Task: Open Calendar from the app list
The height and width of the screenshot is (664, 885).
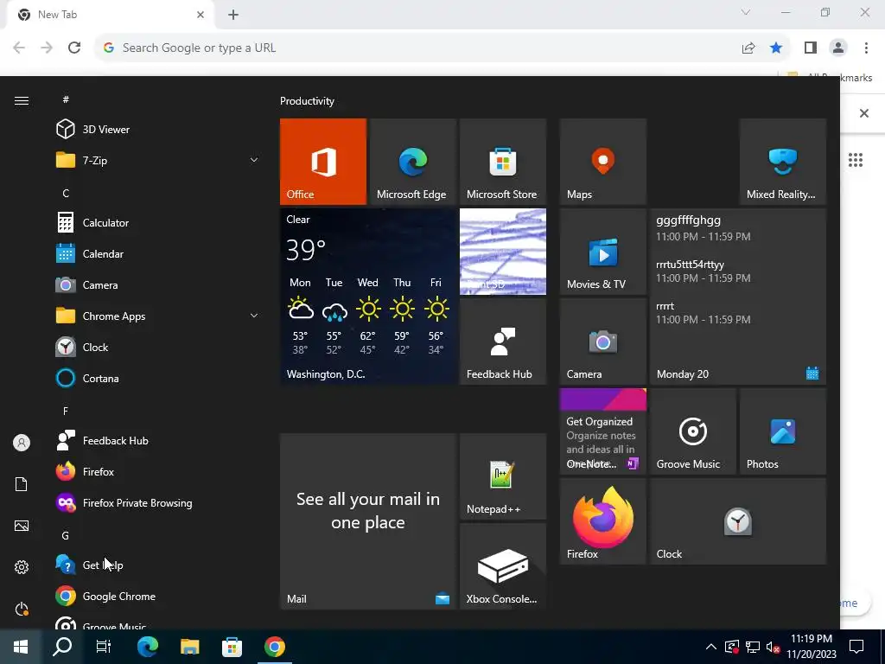Action: pos(158,253)
